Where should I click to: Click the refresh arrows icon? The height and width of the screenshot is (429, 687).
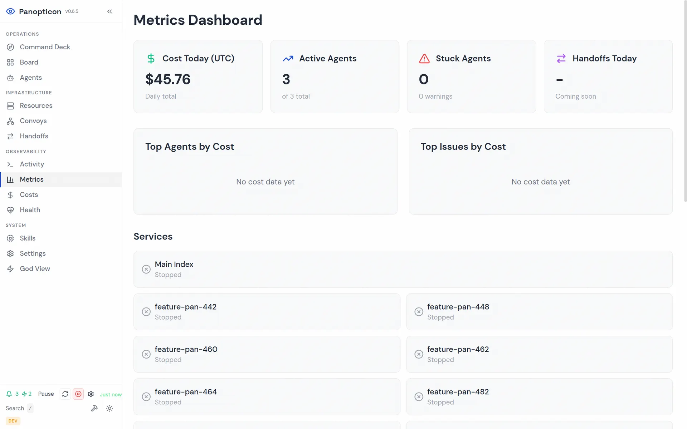[65, 394]
